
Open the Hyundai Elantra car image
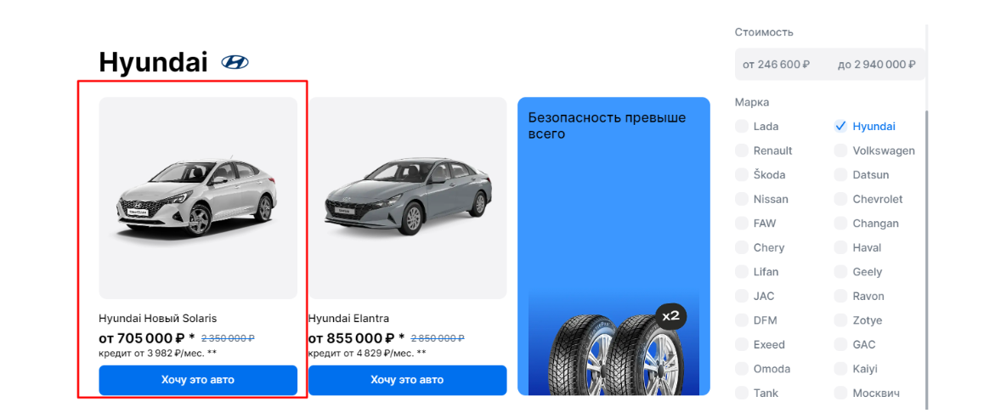[407, 198]
